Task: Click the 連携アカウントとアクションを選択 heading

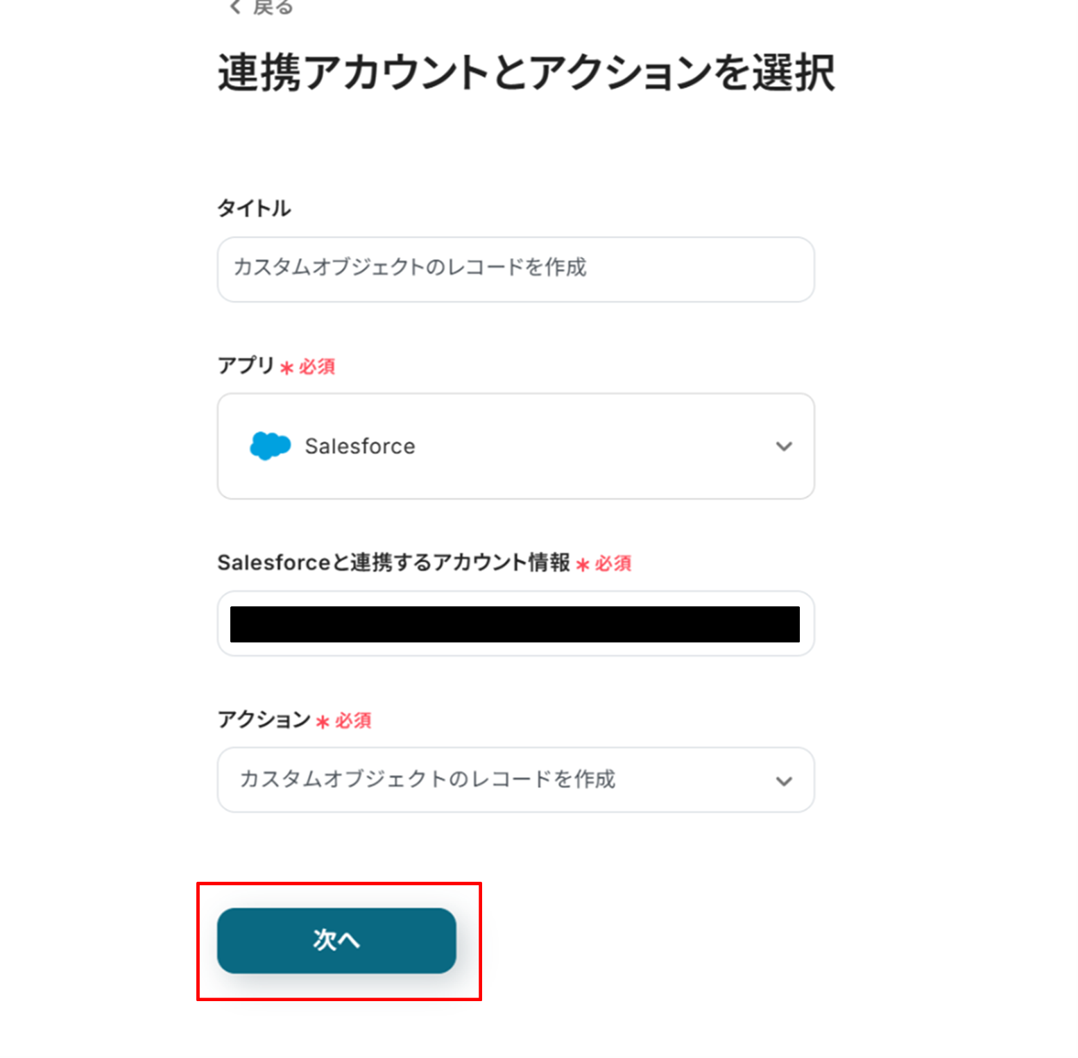Action: pyautogui.click(x=527, y=73)
